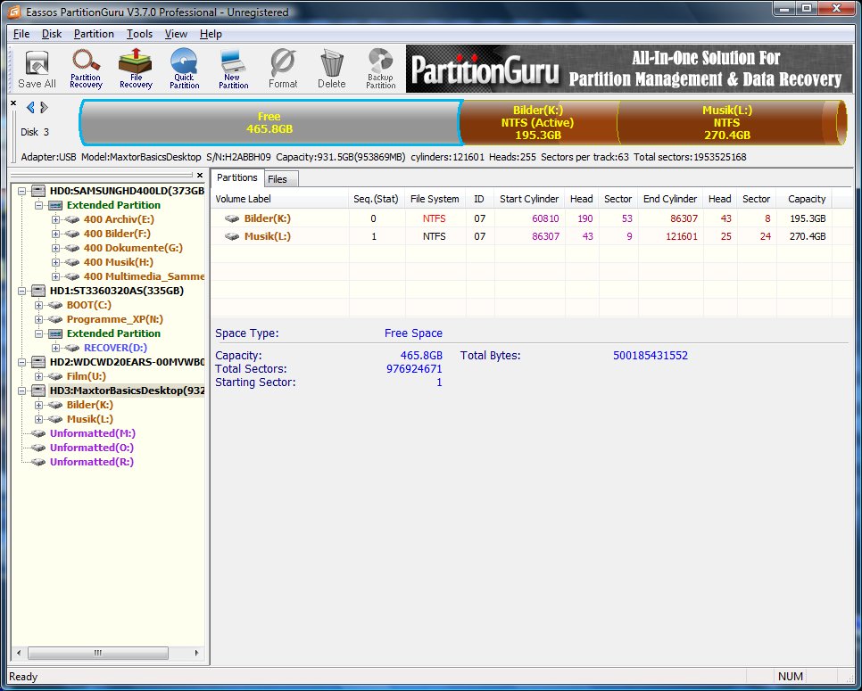
Task: Click the Unformatted(R:) drive icon
Action: (38, 462)
